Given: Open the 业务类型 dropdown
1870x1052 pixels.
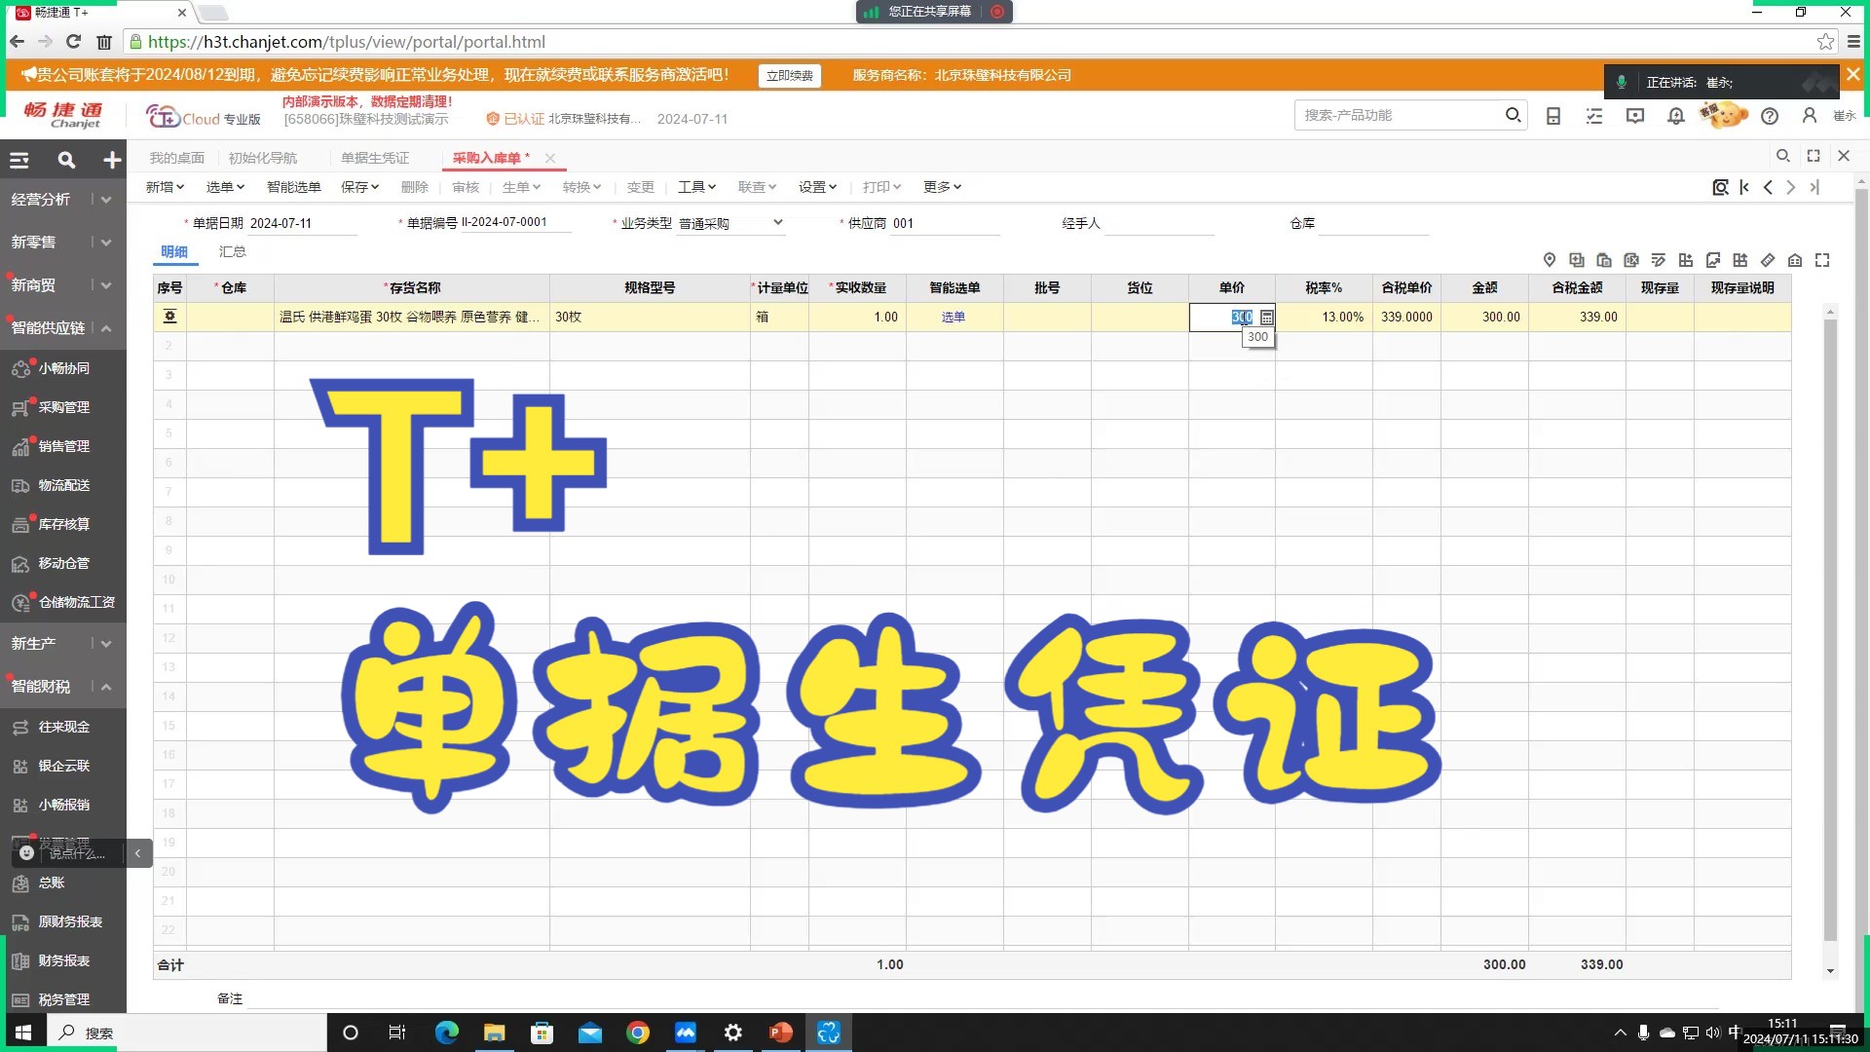Looking at the screenshot, I should click(778, 223).
